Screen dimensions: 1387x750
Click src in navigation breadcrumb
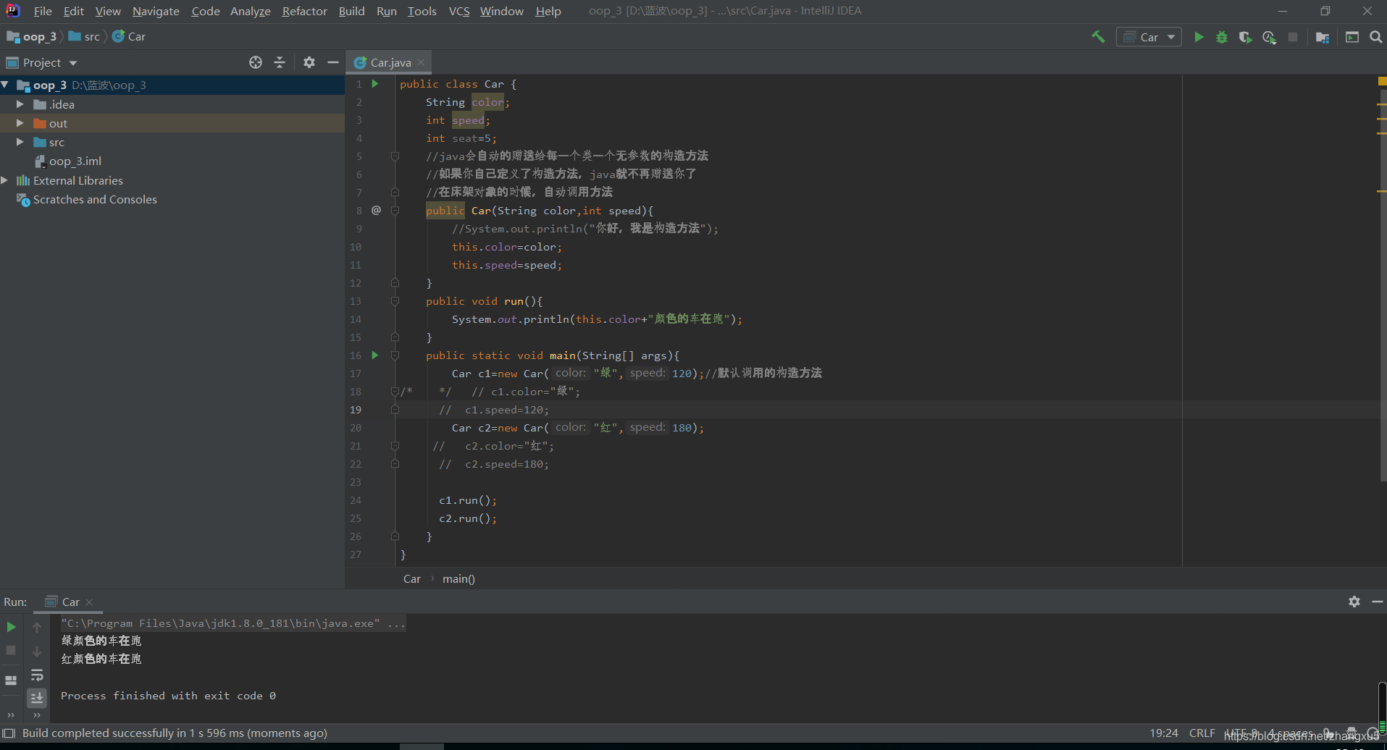coord(85,36)
